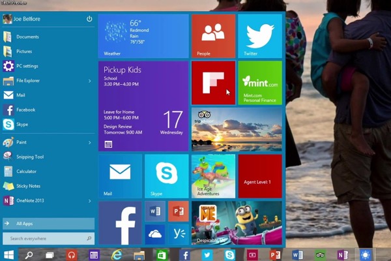Open Windows Store on taskbar
The width and height of the screenshot is (391, 261).
[162, 255]
